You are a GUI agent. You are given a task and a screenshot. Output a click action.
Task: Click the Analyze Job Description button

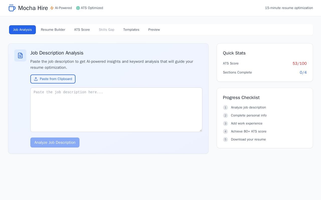(x=55, y=142)
